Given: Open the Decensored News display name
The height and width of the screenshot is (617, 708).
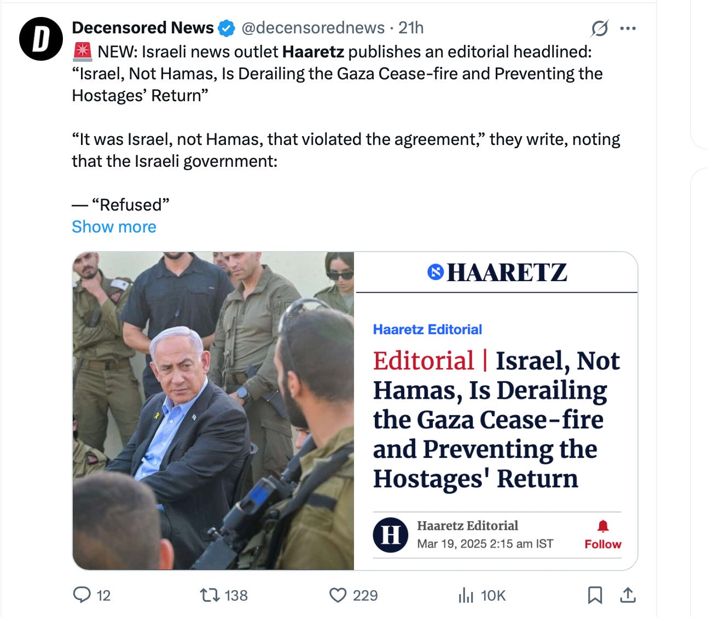Looking at the screenshot, I should [143, 27].
